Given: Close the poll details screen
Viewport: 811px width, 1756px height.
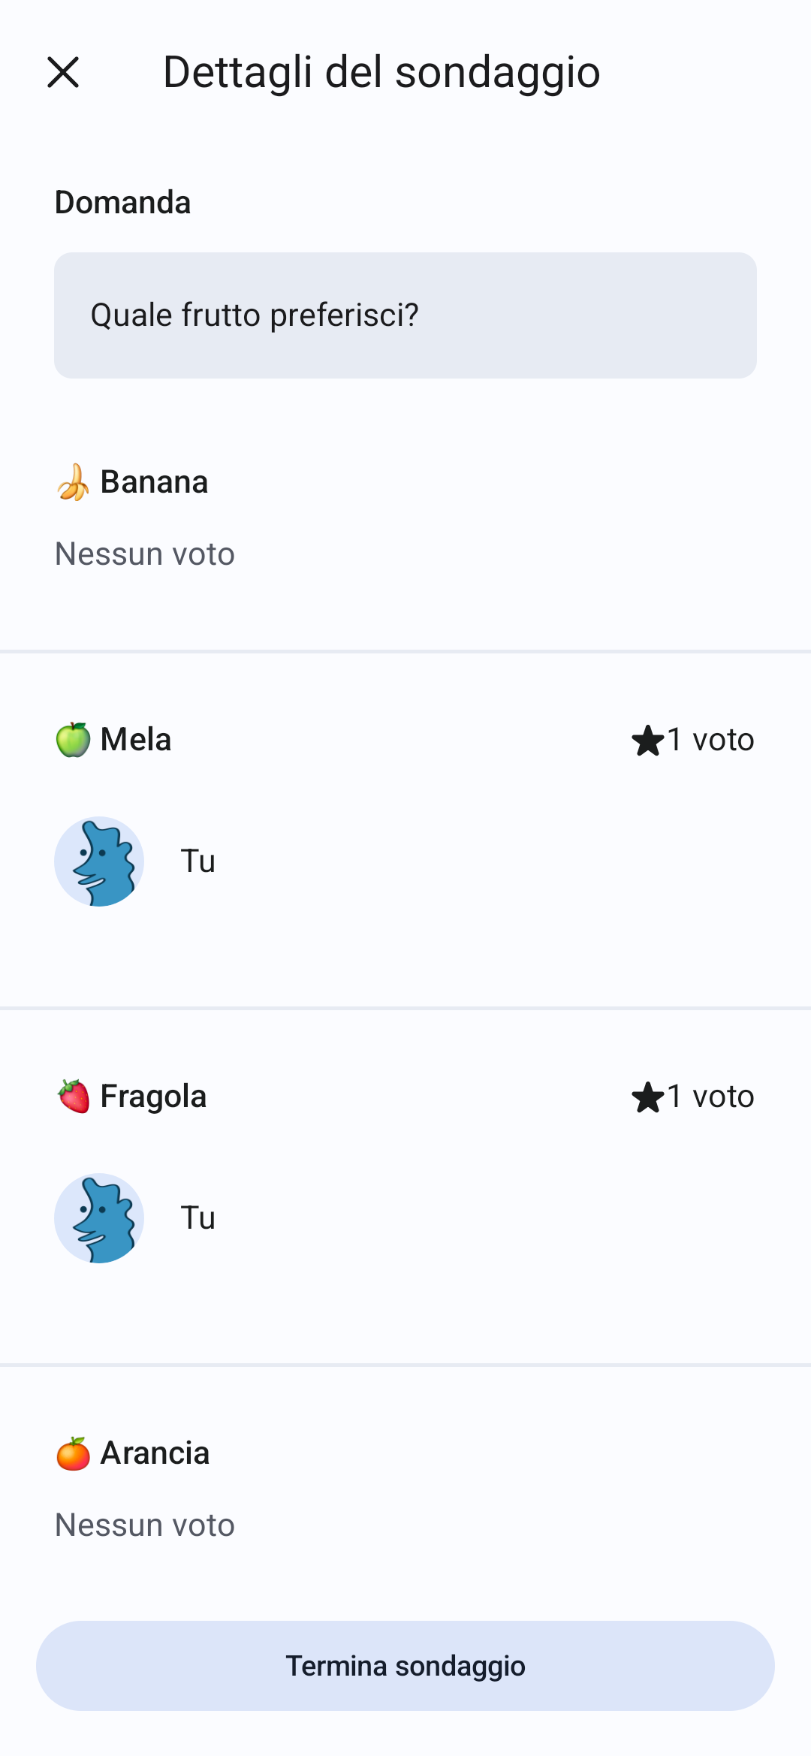Looking at the screenshot, I should coord(63,73).
